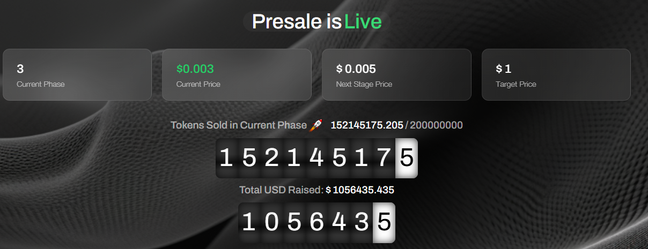Click the Next Stage Price card

coord(396,74)
